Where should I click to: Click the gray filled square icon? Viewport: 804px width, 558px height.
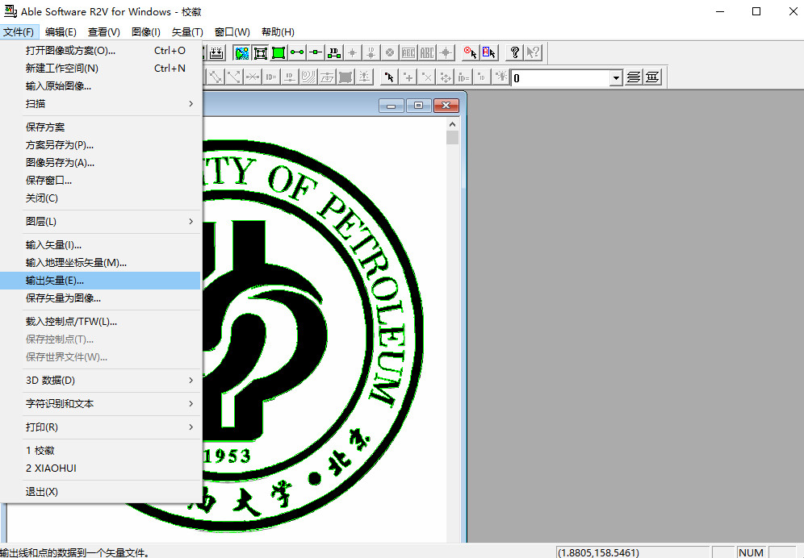tap(345, 77)
